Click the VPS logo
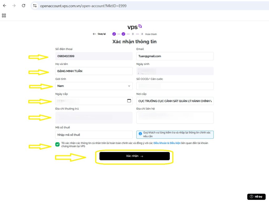Screen dimensions: 269x203 [134, 27]
